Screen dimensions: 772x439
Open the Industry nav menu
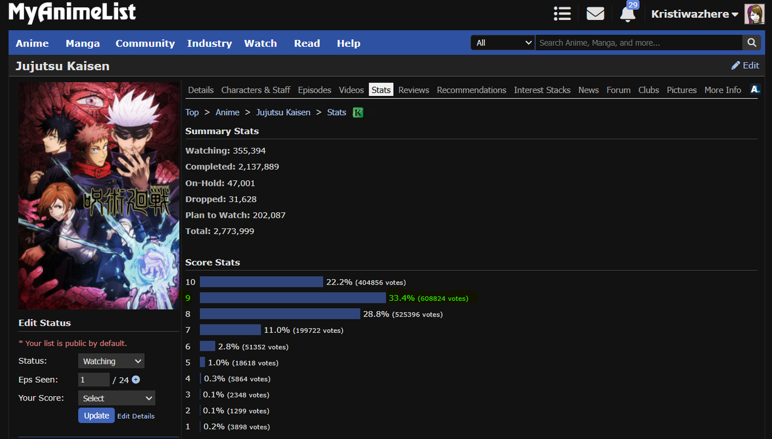pyautogui.click(x=209, y=43)
